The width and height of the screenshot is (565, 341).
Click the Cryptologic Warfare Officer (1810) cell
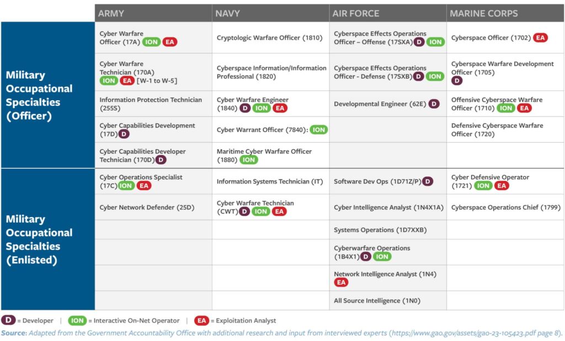click(x=269, y=38)
